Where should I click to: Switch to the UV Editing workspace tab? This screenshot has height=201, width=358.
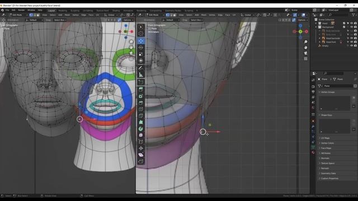coord(88,11)
